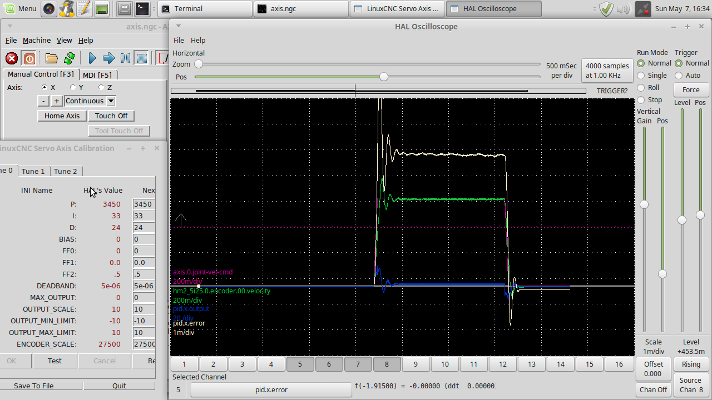Click the Touch Off button

tap(111, 116)
